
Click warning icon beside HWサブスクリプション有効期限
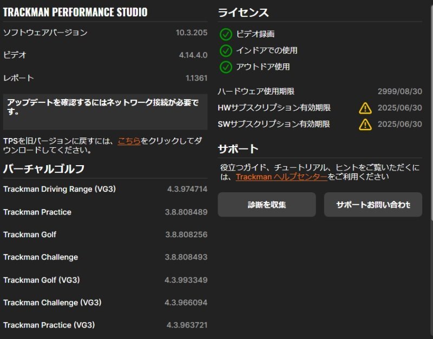(x=365, y=108)
